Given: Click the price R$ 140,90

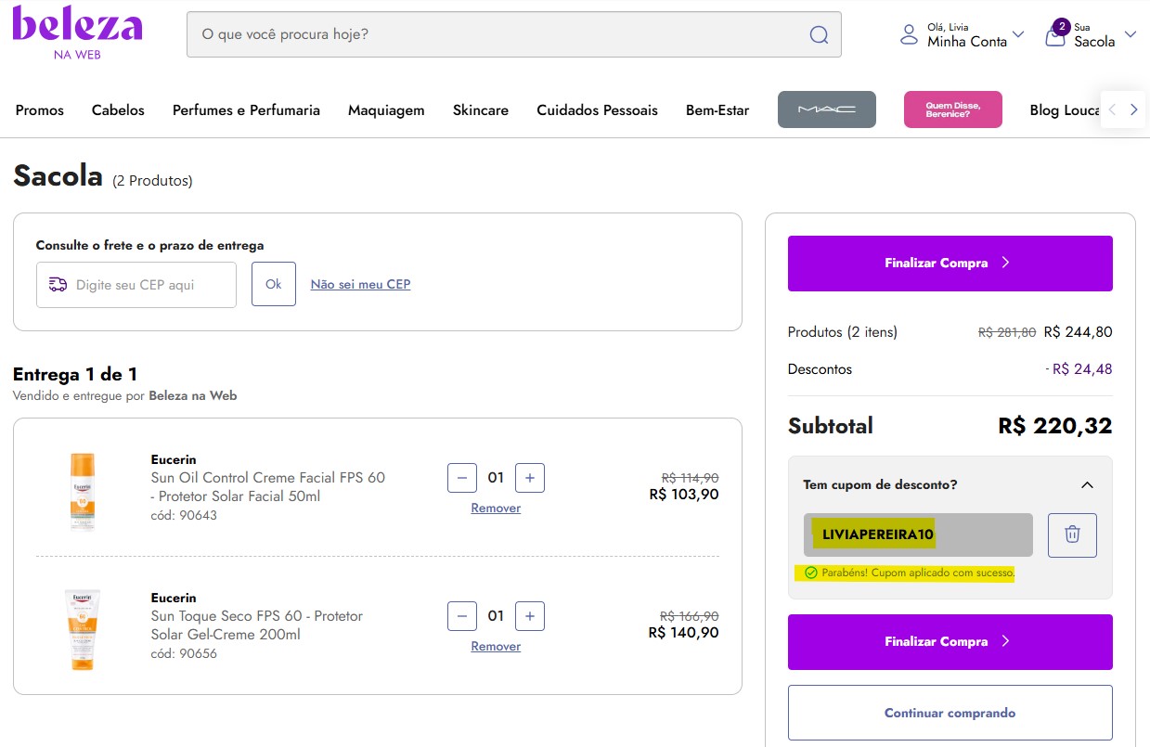Looking at the screenshot, I should (x=684, y=633).
